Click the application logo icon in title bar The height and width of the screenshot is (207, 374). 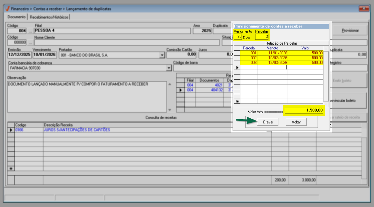7,9
